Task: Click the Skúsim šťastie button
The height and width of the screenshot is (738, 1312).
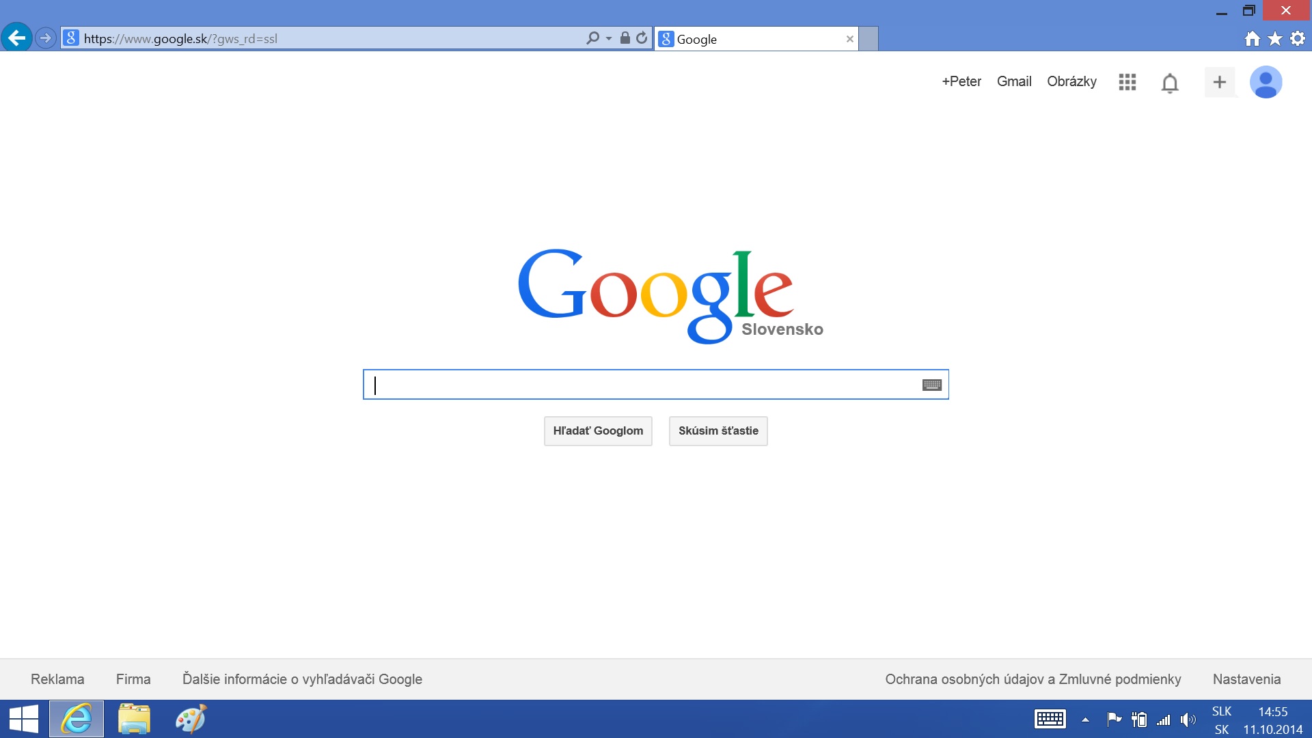Action: pos(718,431)
